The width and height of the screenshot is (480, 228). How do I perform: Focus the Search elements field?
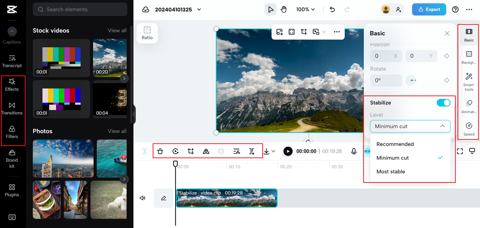[80, 9]
